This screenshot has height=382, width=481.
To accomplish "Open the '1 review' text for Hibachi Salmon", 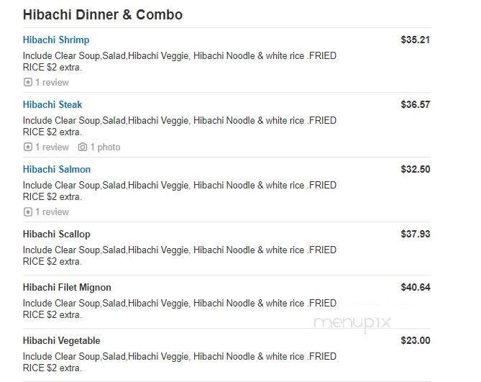I will (x=52, y=212).
